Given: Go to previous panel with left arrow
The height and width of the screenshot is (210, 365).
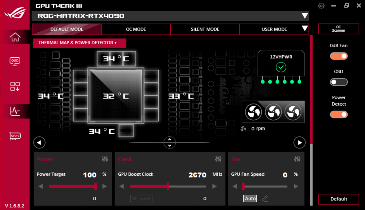Looking at the screenshot, I should [x=39, y=143].
